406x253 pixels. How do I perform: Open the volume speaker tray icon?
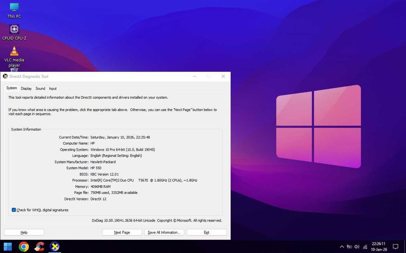pos(357,247)
